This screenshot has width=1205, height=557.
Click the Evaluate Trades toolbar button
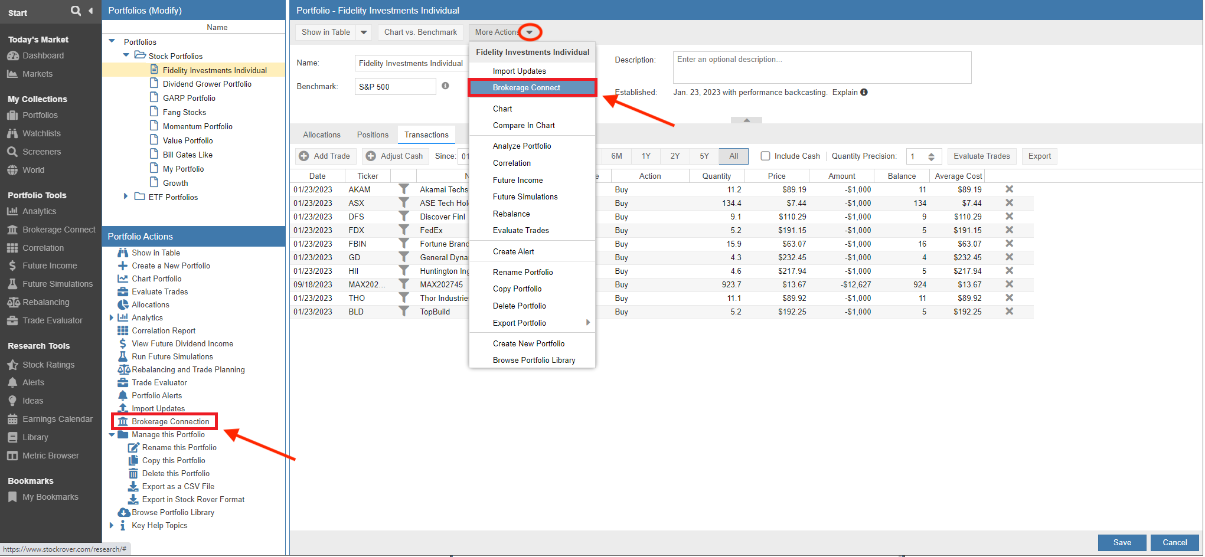click(981, 156)
